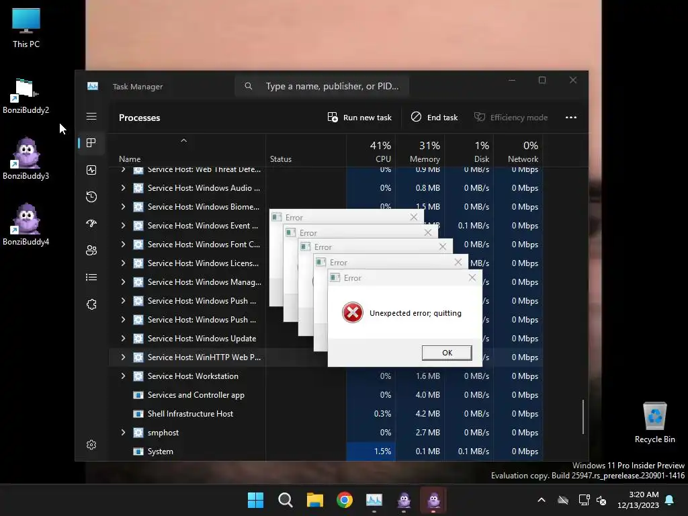Switch to Task Manager taskbar icon
Image resolution: width=688 pixels, height=516 pixels.
374,500
